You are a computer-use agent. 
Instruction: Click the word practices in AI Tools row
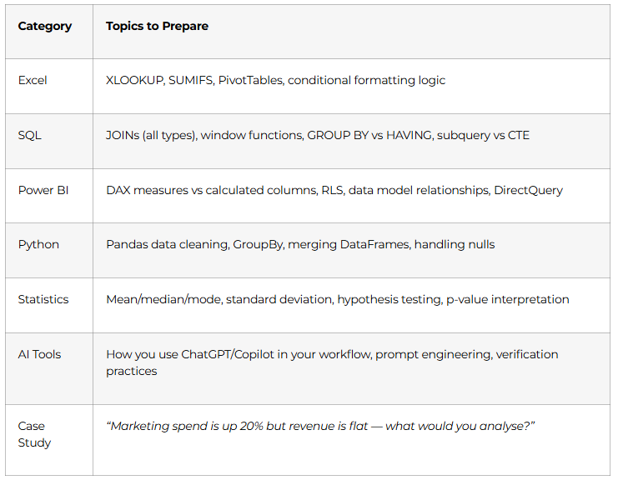pos(131,372)
